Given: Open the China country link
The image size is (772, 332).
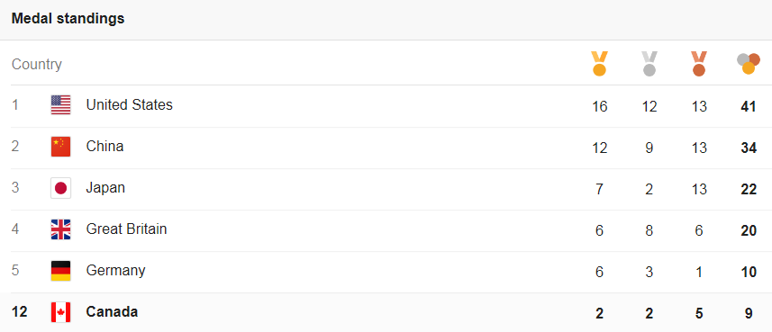Looking at the screenshot, I should point(104,146).
